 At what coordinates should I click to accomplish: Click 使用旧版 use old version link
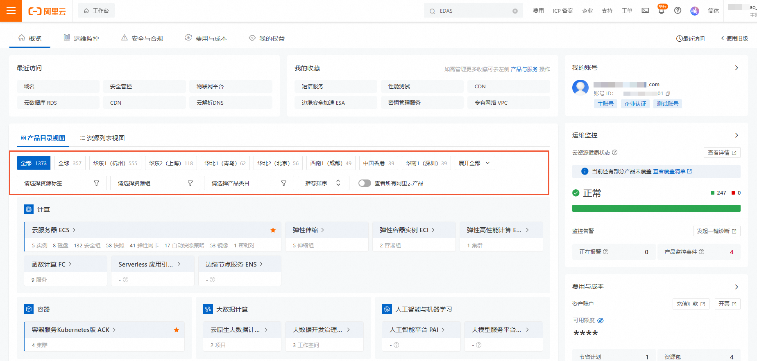coord(734,38)
